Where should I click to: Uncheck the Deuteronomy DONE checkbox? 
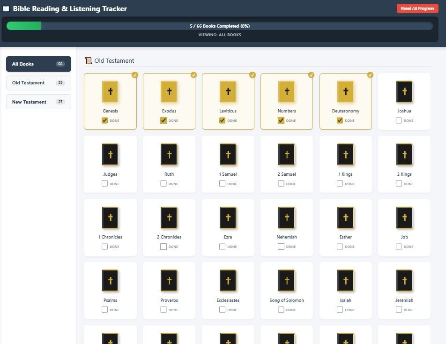tap(340, 120)
